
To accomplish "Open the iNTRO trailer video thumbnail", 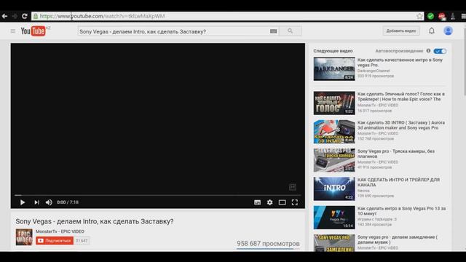I will pyautogui.click(x=334, y=189).
